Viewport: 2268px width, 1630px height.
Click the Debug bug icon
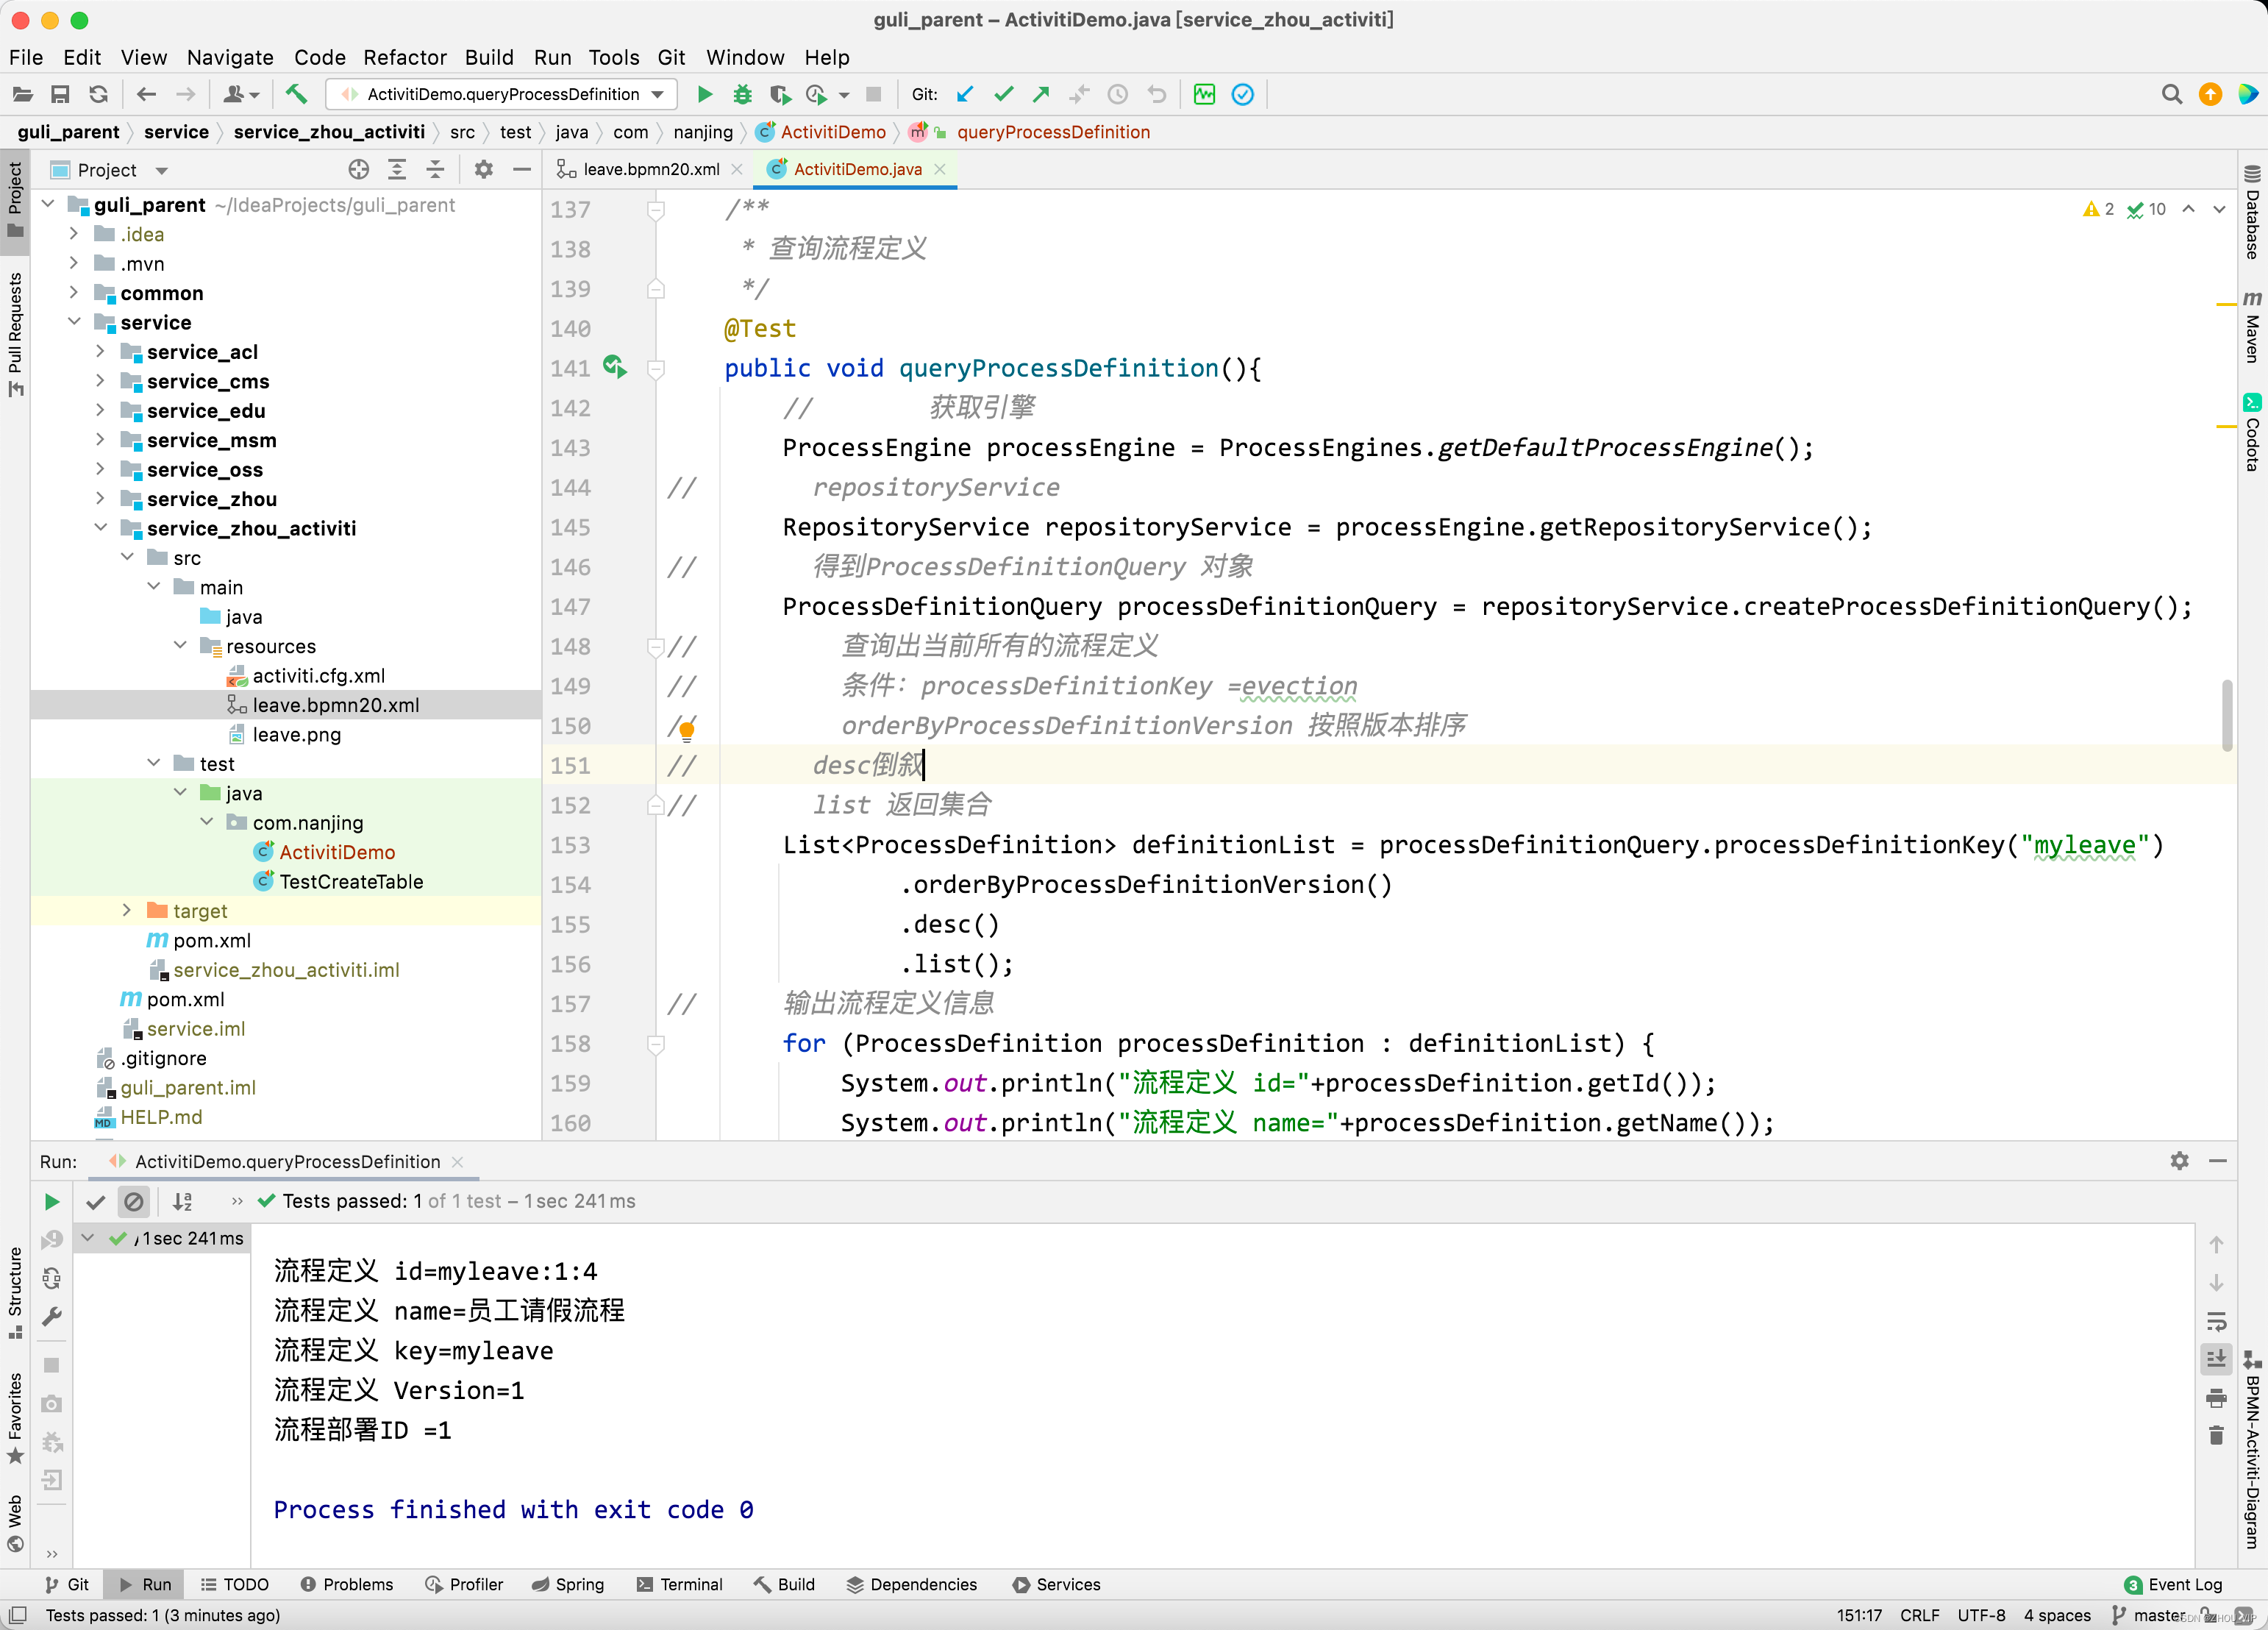(x=742, y=94)
